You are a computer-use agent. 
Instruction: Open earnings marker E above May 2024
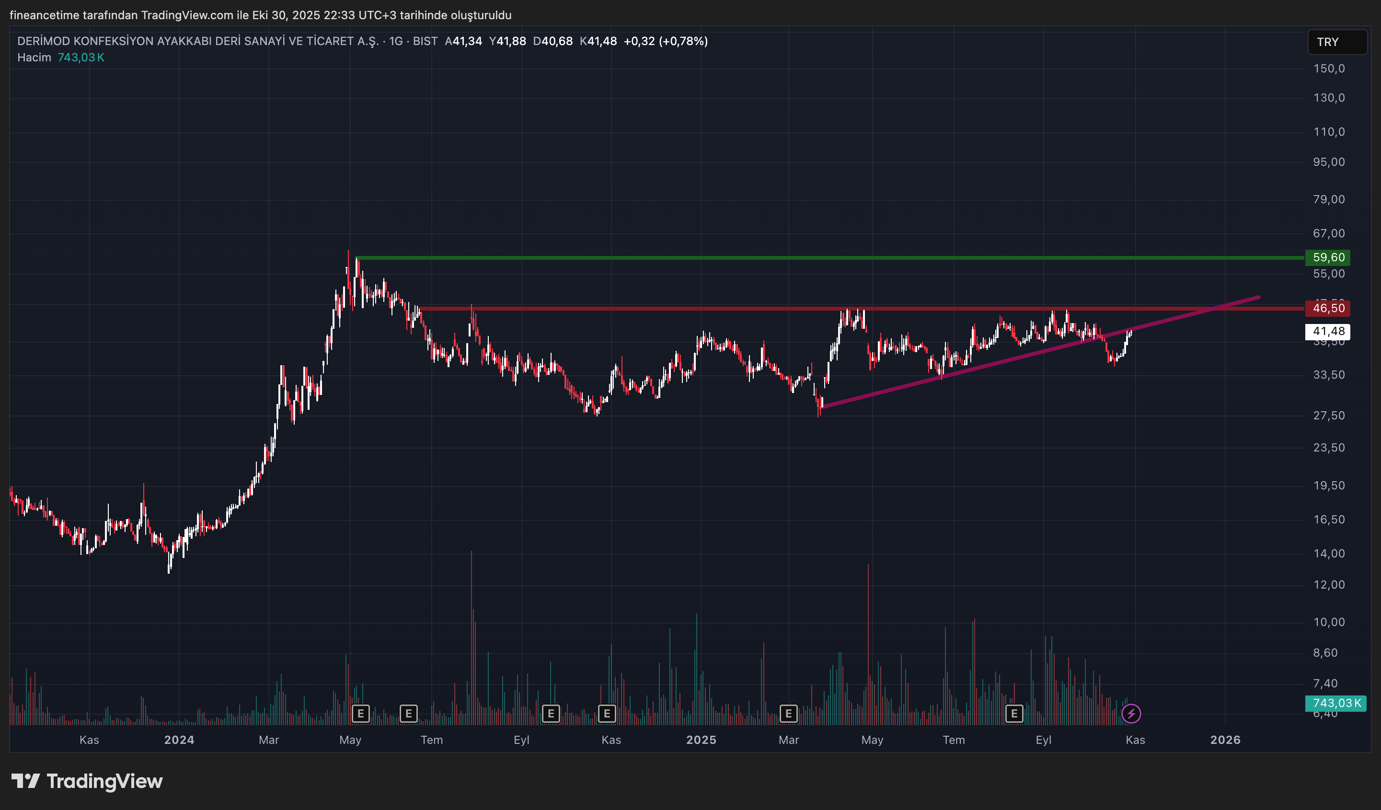coord(361,714)
